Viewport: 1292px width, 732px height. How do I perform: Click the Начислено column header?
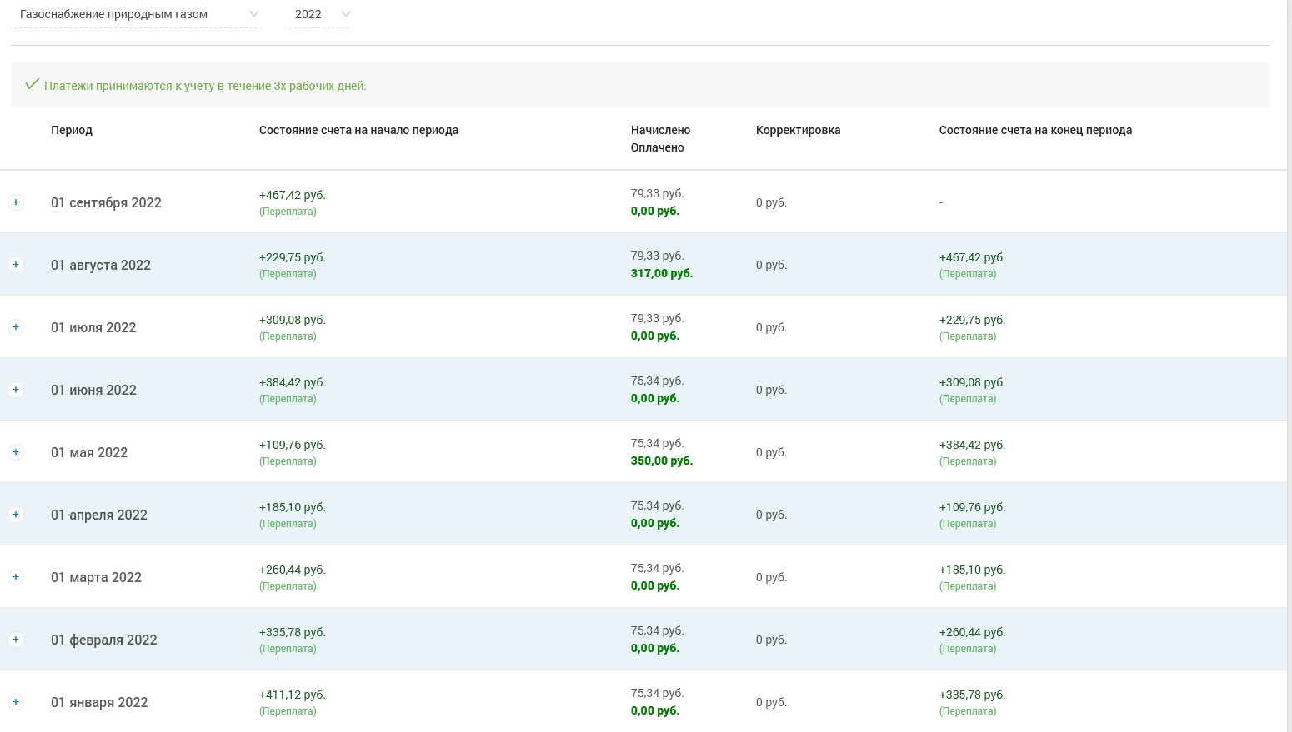660,130
